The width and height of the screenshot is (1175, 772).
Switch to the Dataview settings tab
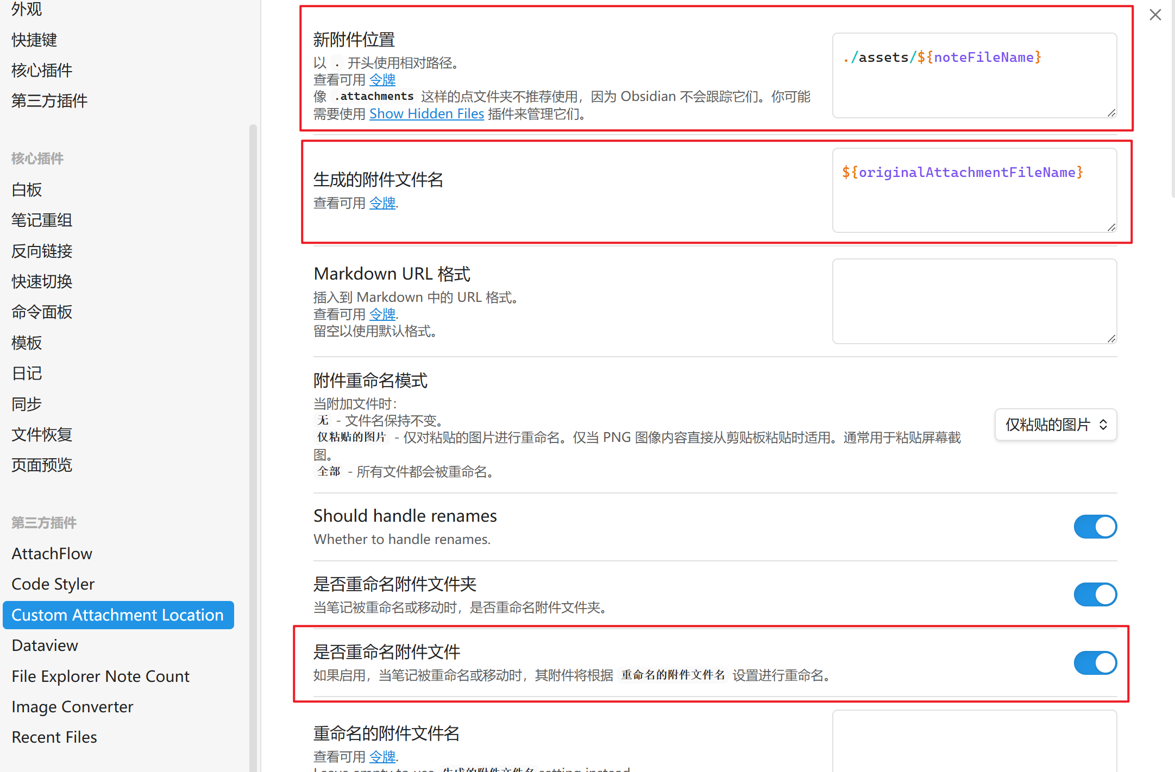(x=45, y=646)
